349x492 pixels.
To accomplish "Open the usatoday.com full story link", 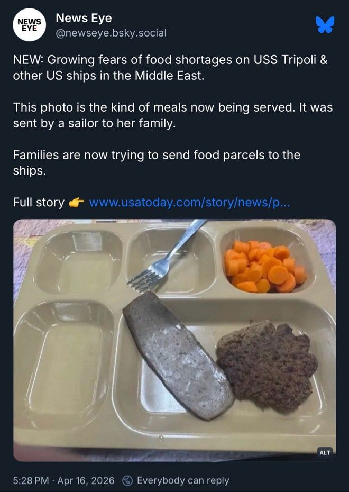I will (190, 203).
